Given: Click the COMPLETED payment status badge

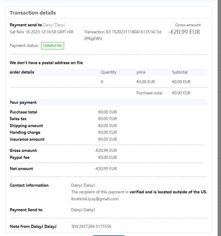Looking at the screenshot, I should [x=53, y=46].
